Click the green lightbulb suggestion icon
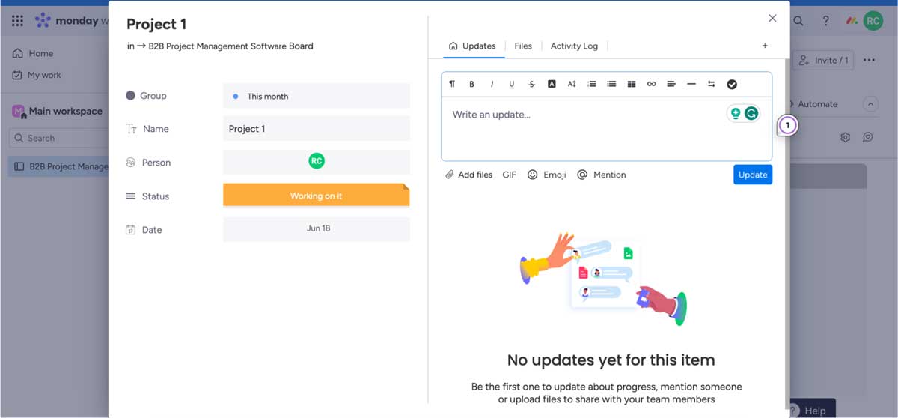898x418 pixels. click(x=736, y=113)
